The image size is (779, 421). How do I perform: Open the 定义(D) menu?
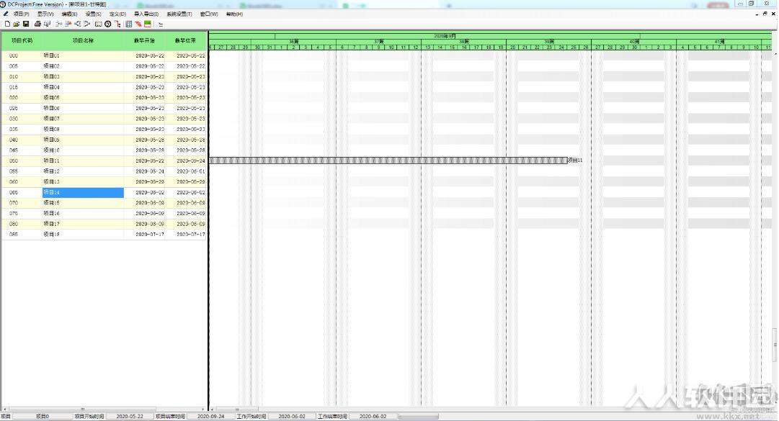point(117,14)
